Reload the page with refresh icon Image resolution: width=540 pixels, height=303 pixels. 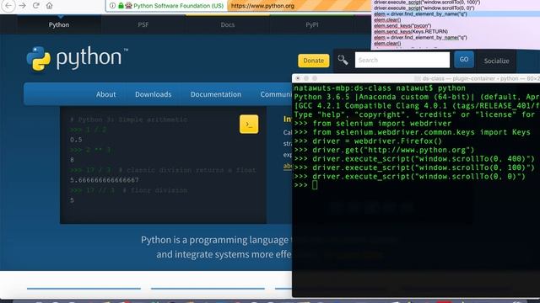tap(35, 6)
